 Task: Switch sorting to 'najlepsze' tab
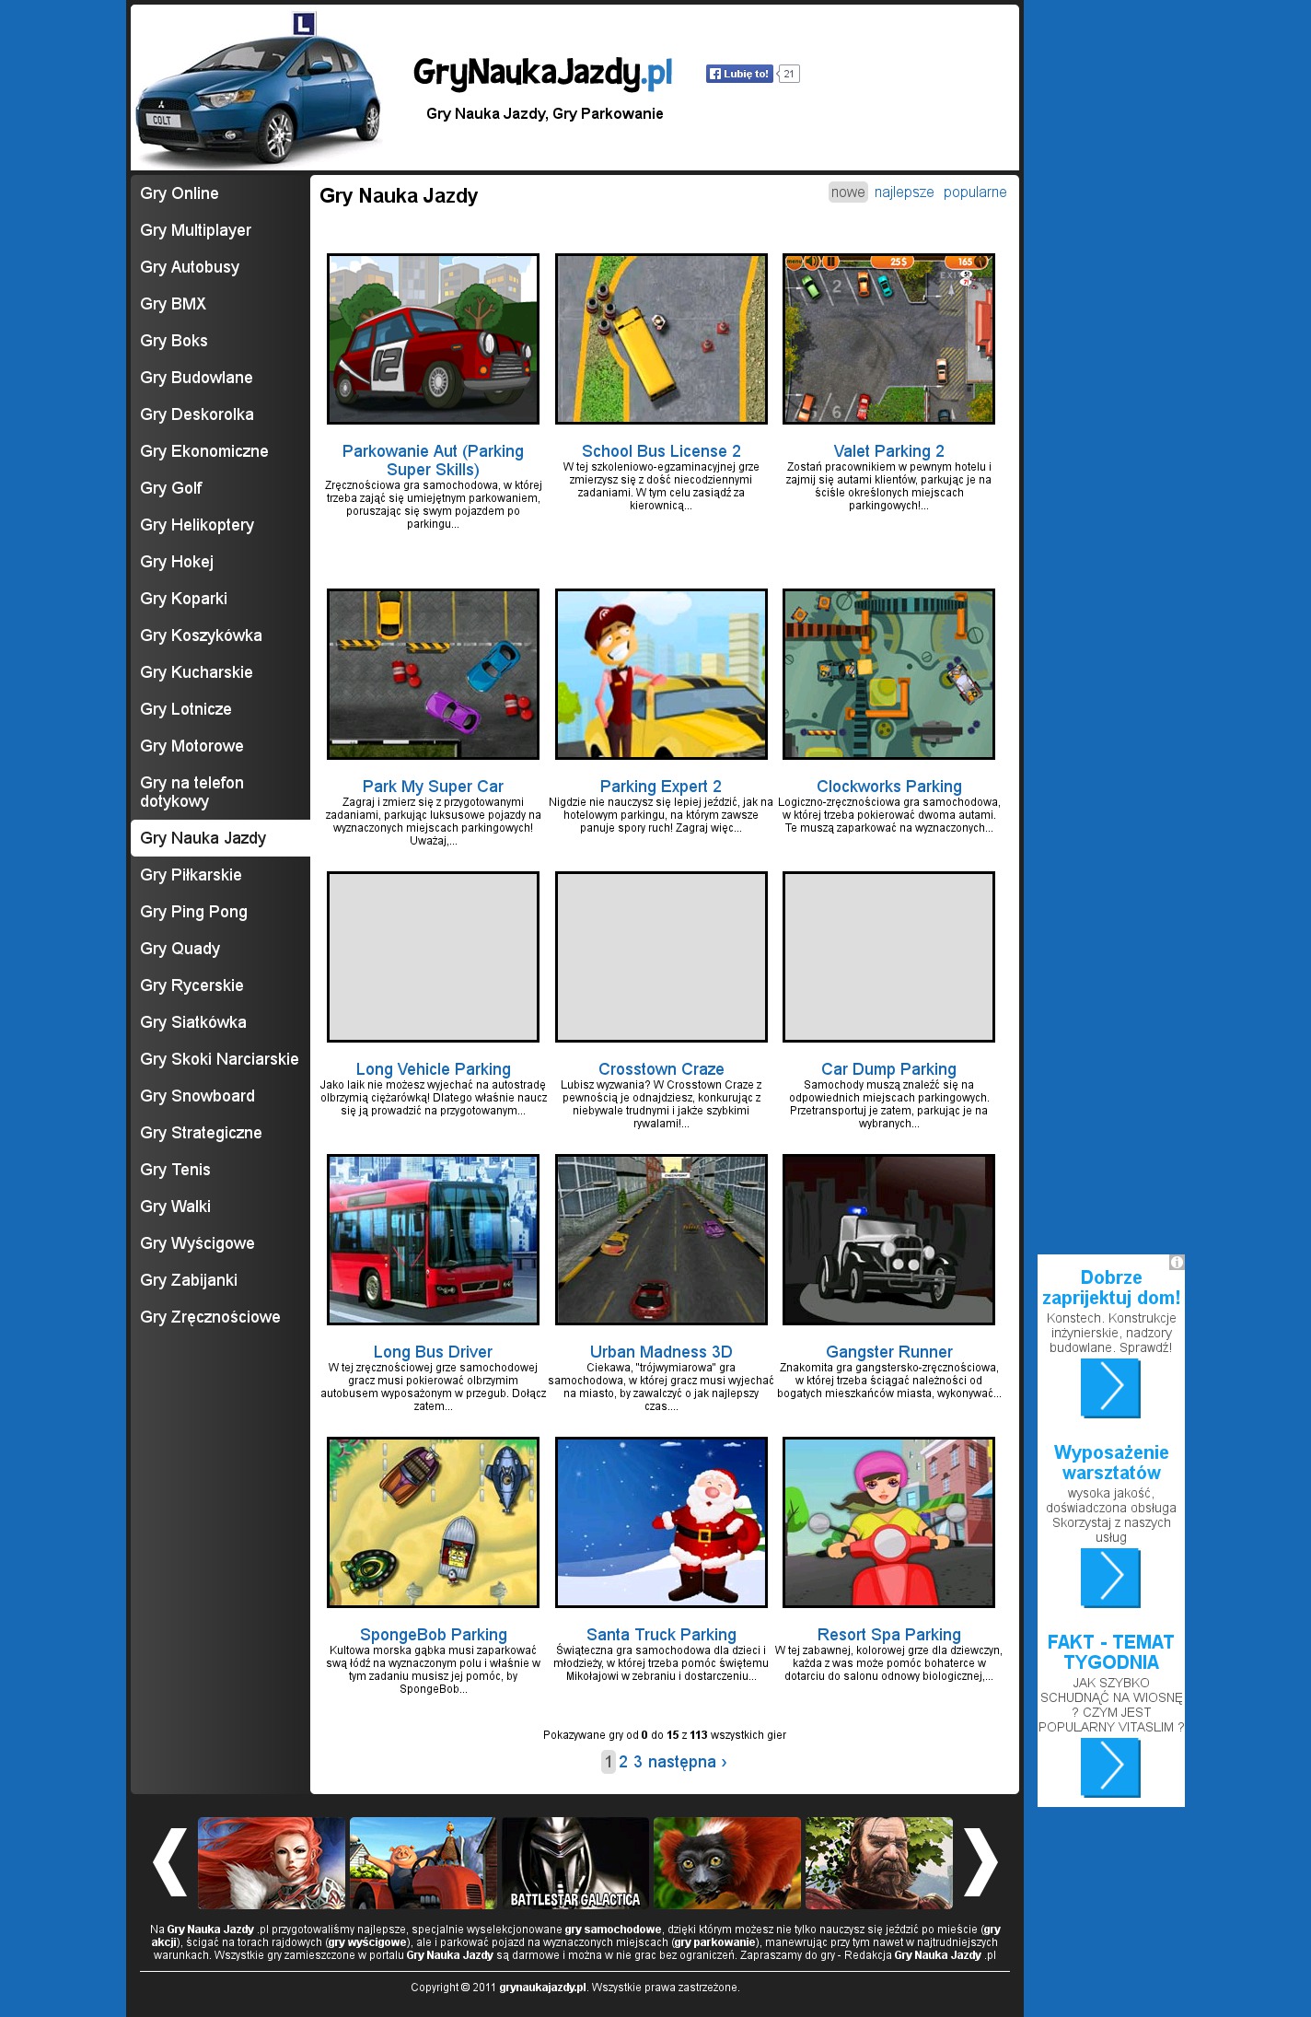903,192
